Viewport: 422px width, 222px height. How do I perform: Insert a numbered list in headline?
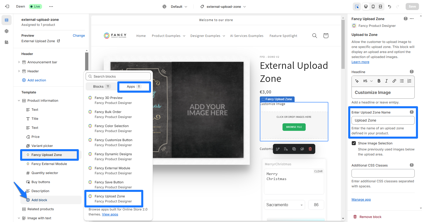pos(409,81)
